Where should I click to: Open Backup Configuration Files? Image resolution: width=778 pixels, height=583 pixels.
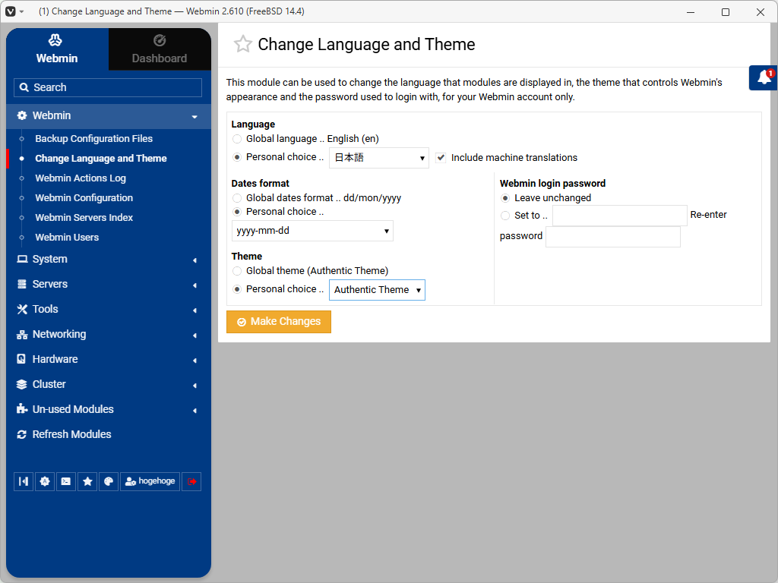(x=93, y=139)
